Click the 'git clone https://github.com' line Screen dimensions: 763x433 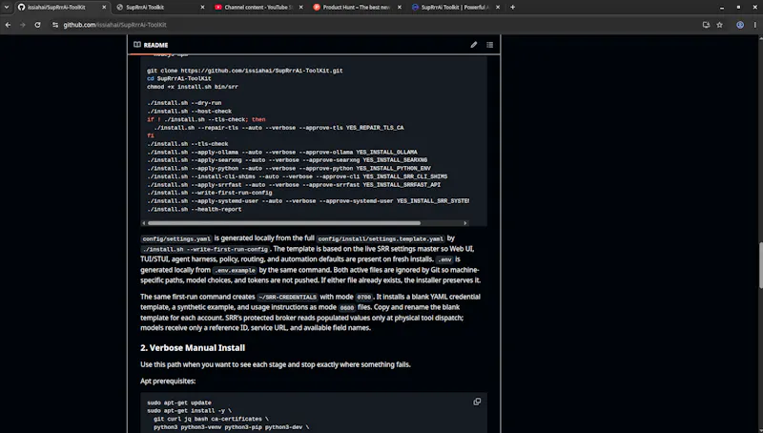pos(245,71)
